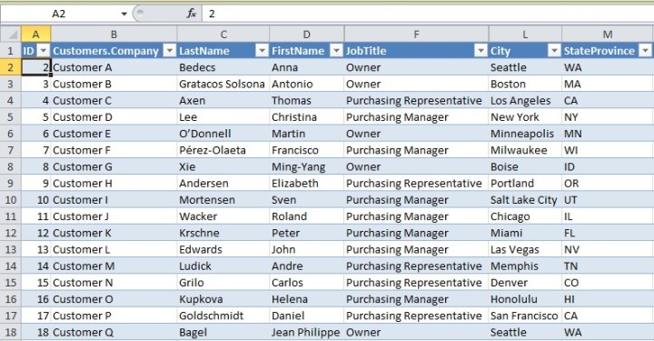Click inside the formula bar showing 2
The width and height of the screenshot is (654, 341).
[x=428, y=14]
